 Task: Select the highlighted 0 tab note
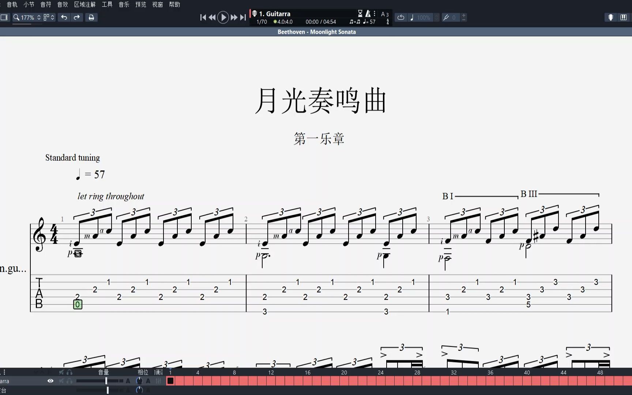pyautogui.click(x=78, y=304)
